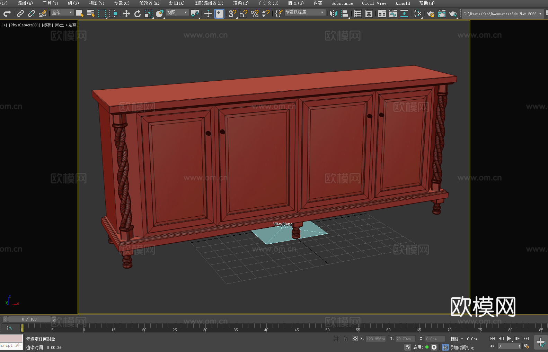Activate the Select and Rotate tool

tap(137, 13)
